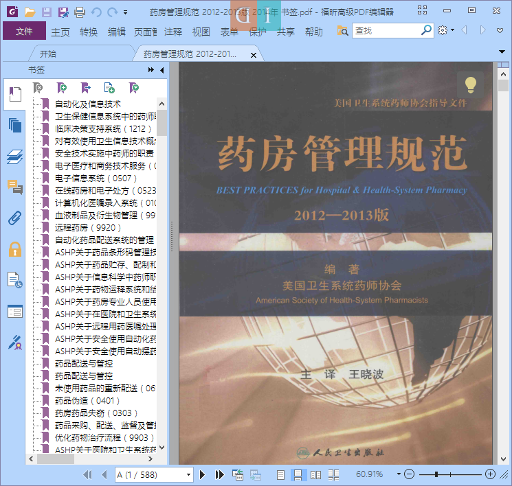Undo the last action

(96, 12)
